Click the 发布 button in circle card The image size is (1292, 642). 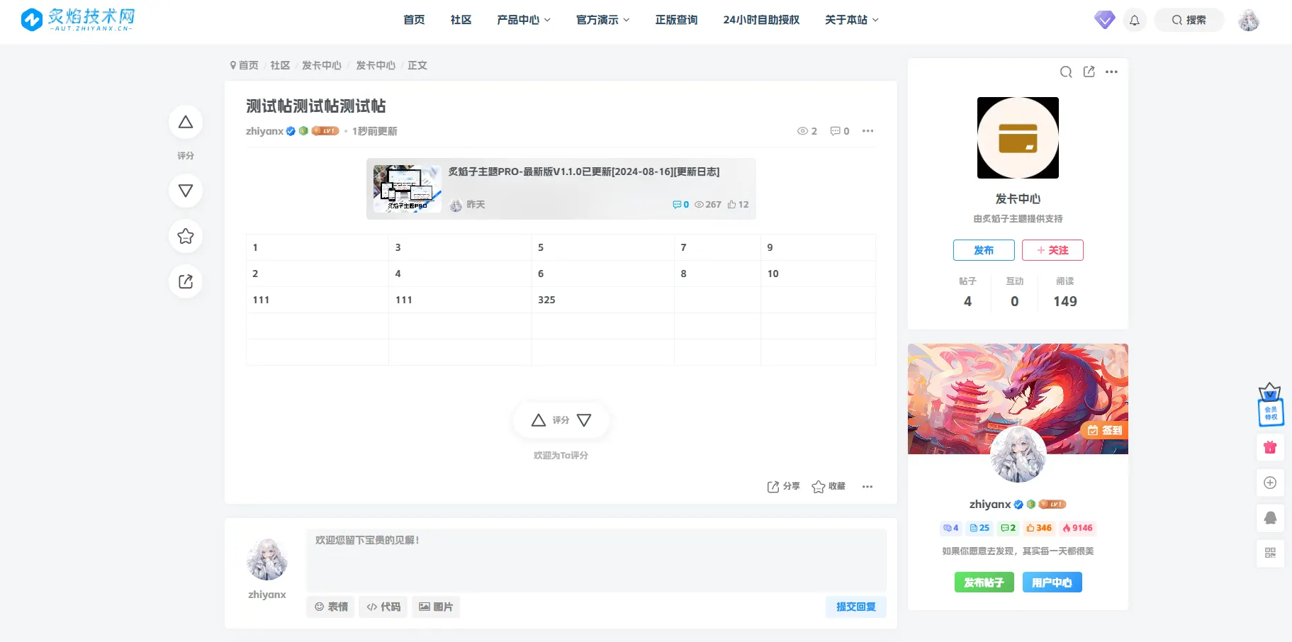click(x=984, y=250)
